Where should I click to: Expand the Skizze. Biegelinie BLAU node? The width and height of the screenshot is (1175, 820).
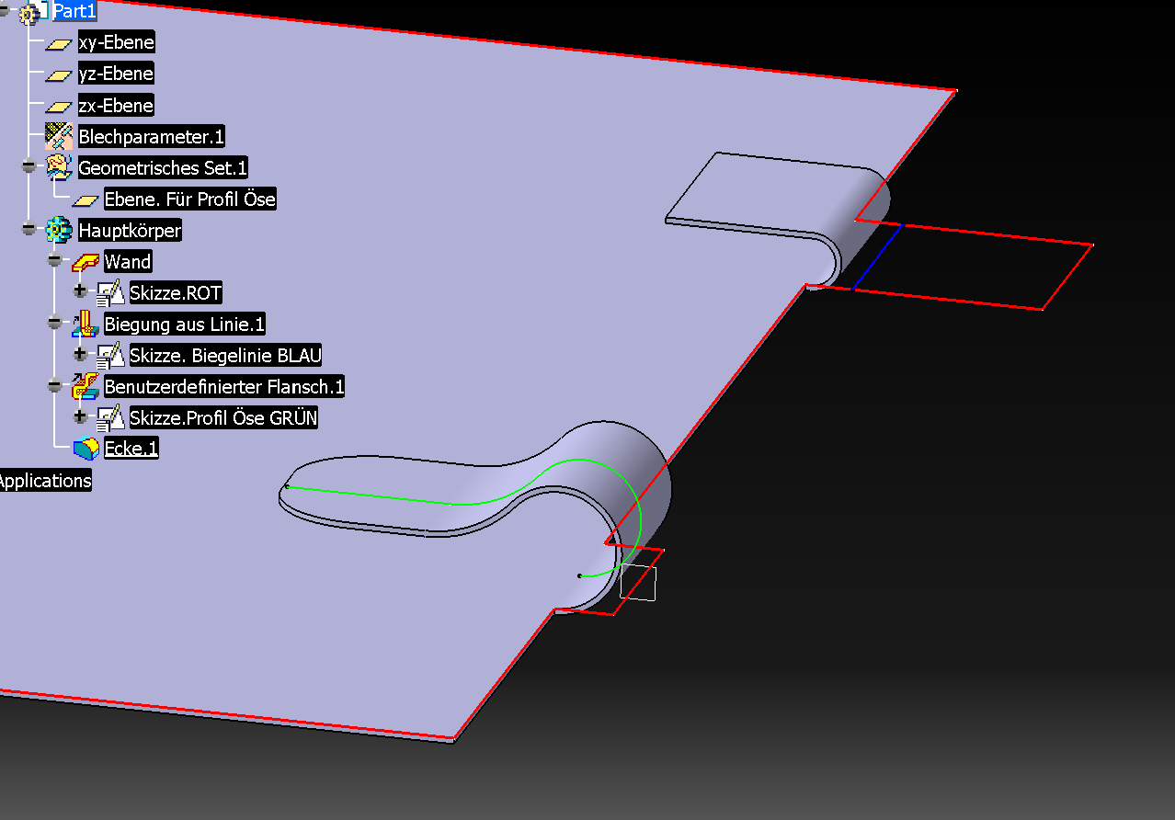pyautogui.click(x=80, y=354)
